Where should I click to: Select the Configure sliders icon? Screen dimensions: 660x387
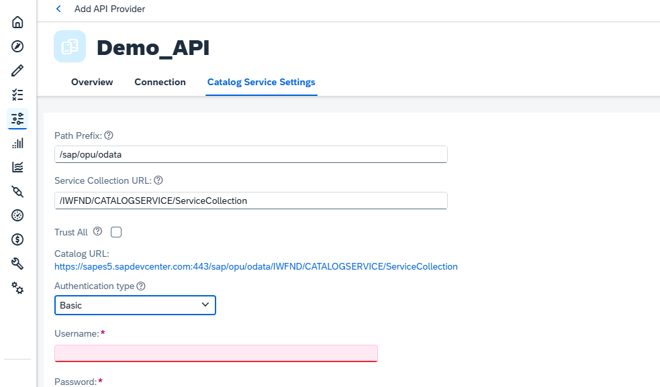coord(17,119)
